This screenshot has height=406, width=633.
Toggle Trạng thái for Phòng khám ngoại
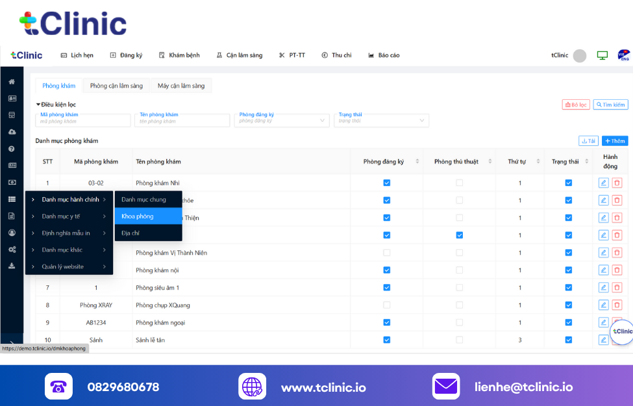pos(569,322)
